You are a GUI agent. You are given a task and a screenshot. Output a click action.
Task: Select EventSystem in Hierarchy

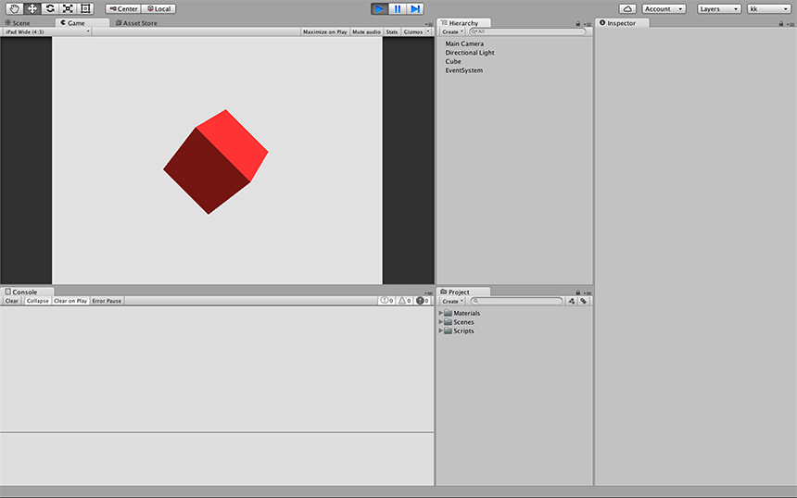[464, 70]
